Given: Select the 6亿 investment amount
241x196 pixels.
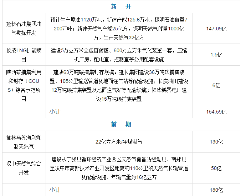Looking at the screenshot, I should [x=216, y=85].
